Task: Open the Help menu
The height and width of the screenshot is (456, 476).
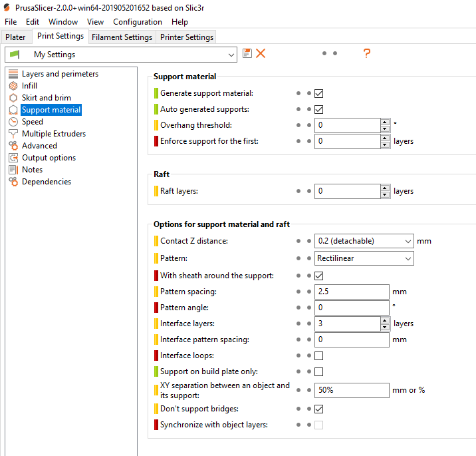Action: coord(179,22)
